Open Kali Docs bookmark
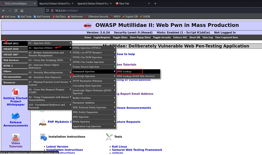 tap(59, 16)
